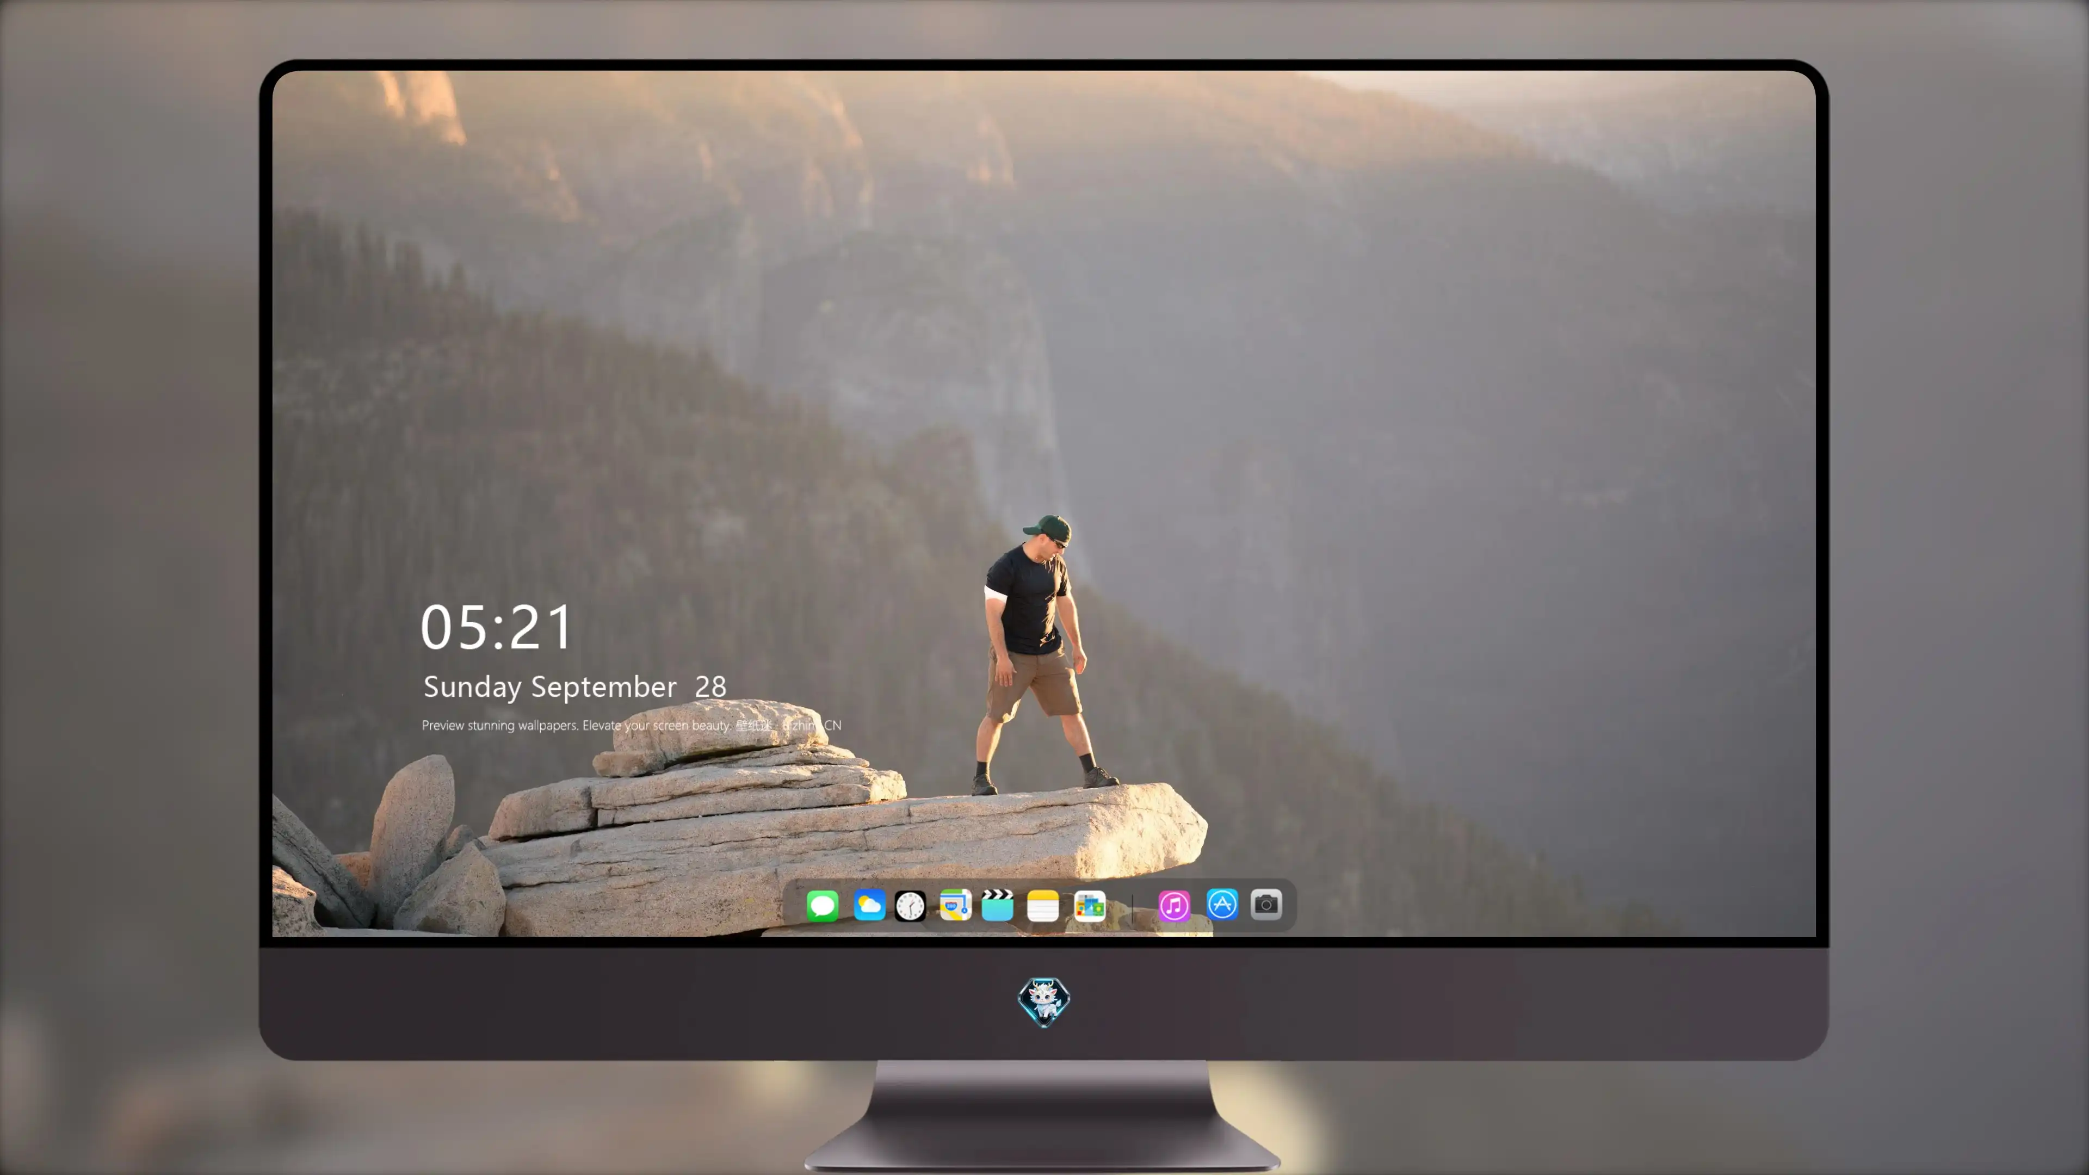Viewport: 2089px width, 1175px height.
Task: Click the dragon mascot logo on monitor chin
Action: (x=1044, y=1002)
